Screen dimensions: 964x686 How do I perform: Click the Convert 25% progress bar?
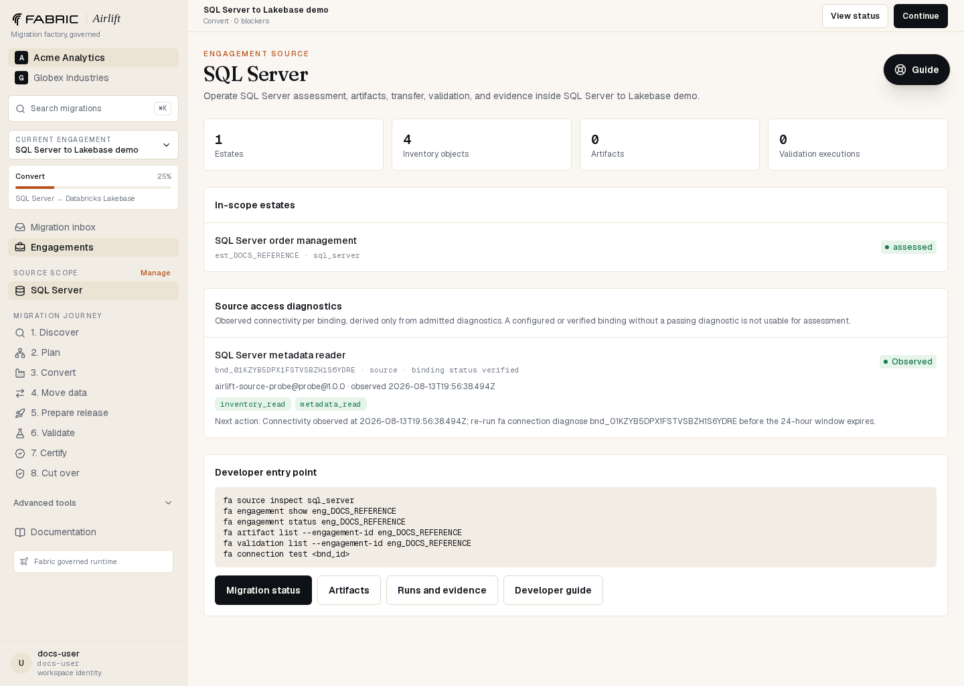(93, 188)
